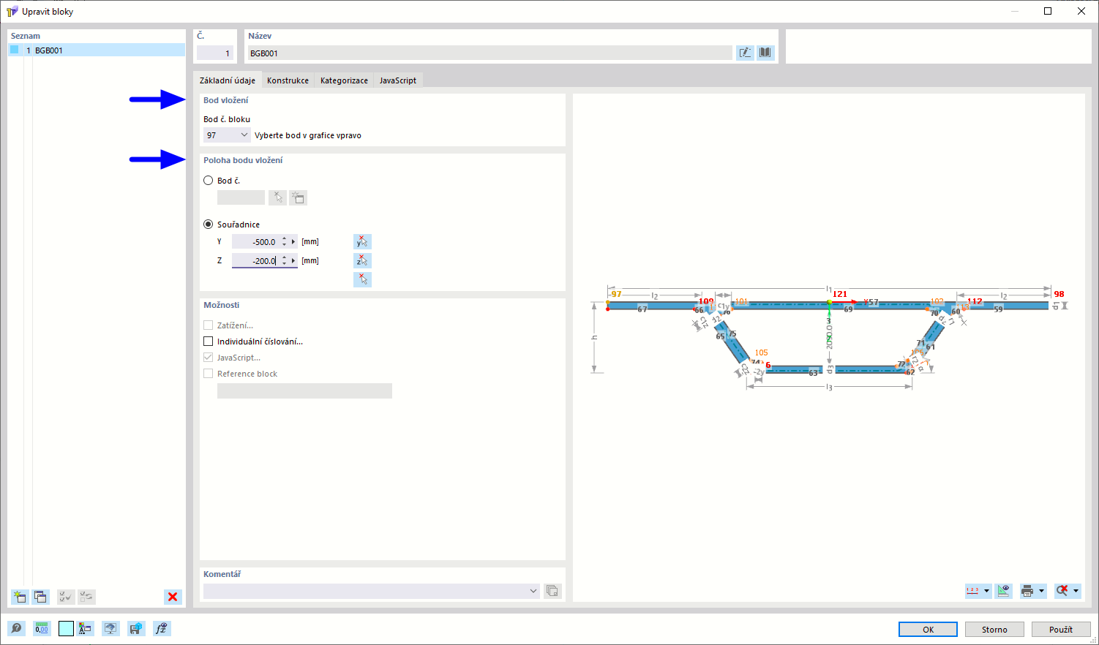Click the invert selection icon
The image size is (1099, 645).
[x=86, y=597]
